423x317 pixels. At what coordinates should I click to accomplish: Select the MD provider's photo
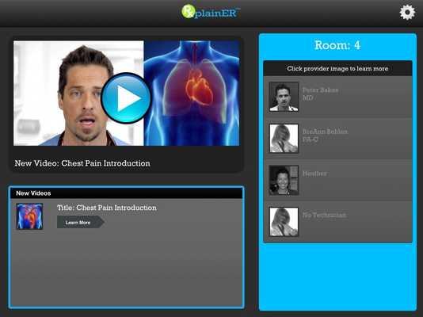pyautogui.click(x=284, y=97)
